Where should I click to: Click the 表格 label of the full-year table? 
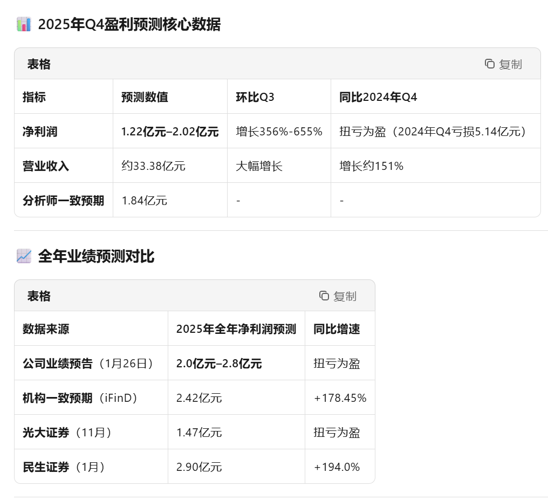(x=39, y=296)
